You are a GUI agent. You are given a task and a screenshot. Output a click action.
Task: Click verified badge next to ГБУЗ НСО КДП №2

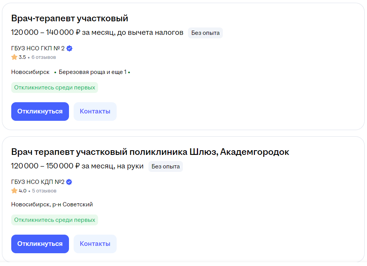[x=69, y=182]
